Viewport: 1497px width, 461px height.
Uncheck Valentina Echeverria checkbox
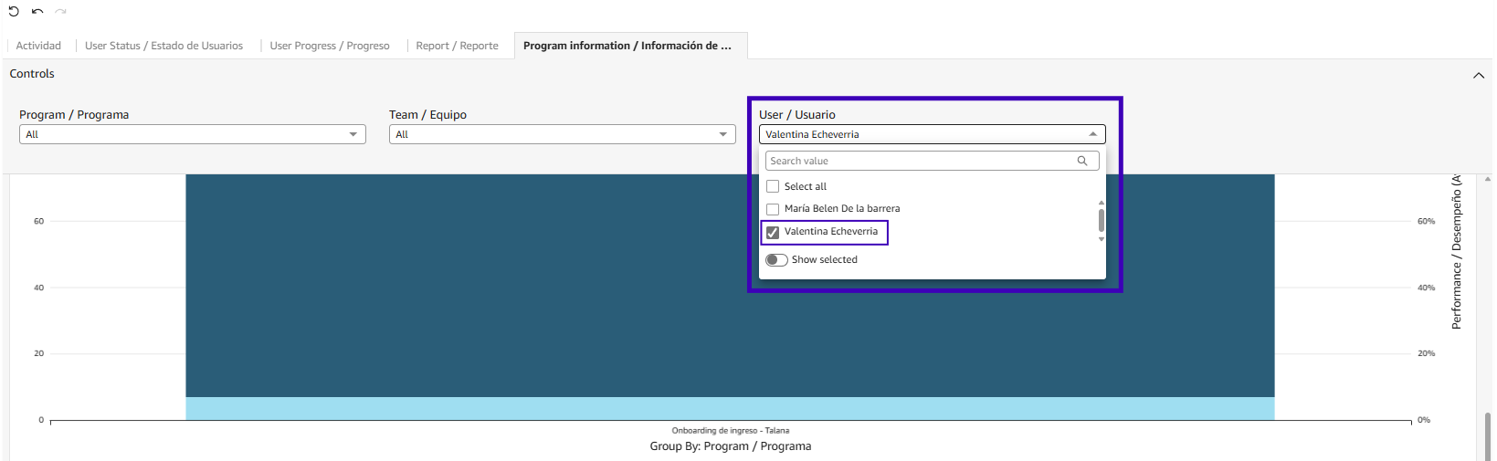pyautogui.click(x=773, y=232)
